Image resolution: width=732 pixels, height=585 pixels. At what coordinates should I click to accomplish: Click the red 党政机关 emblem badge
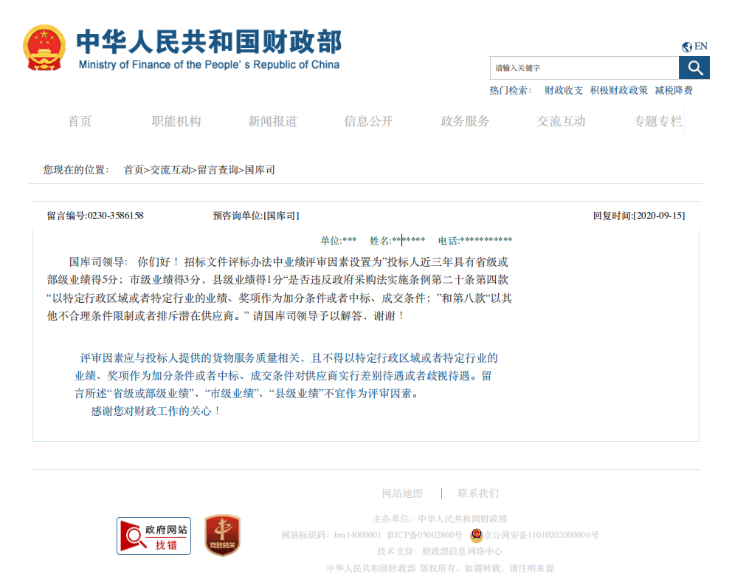221,535
